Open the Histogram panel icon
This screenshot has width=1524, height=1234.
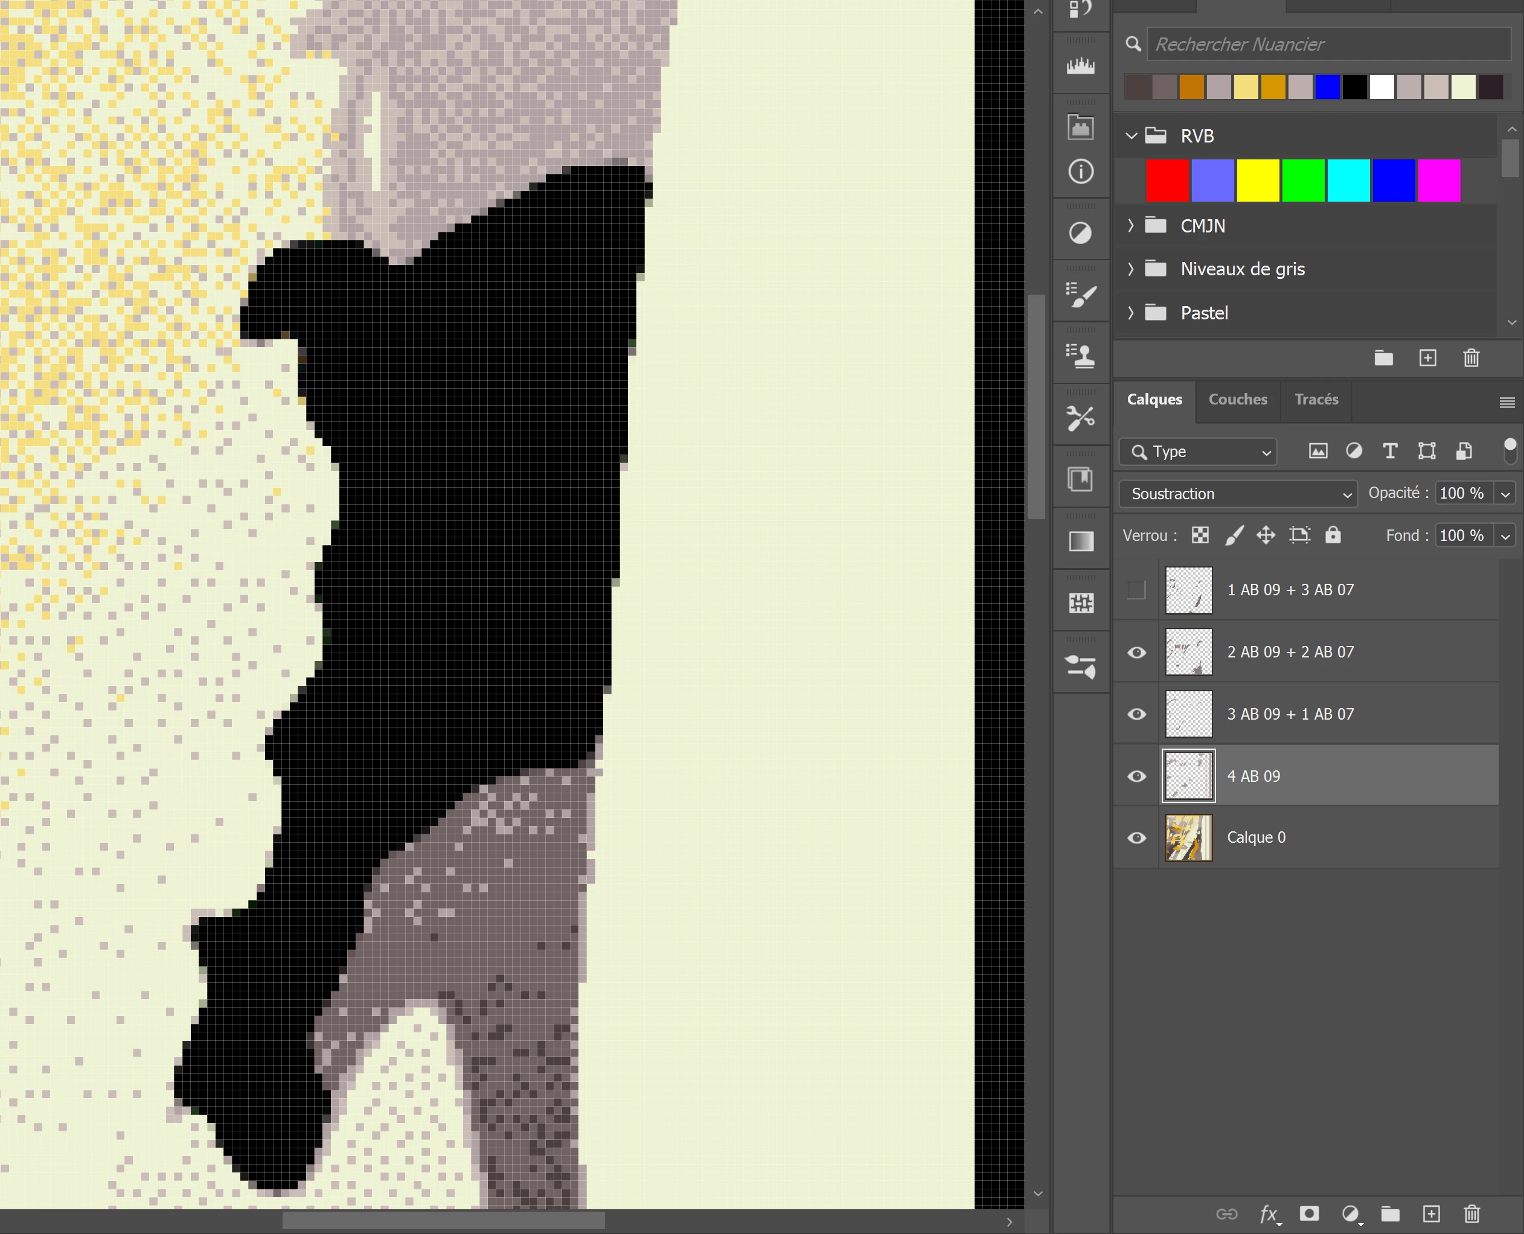coord(1080,66)
